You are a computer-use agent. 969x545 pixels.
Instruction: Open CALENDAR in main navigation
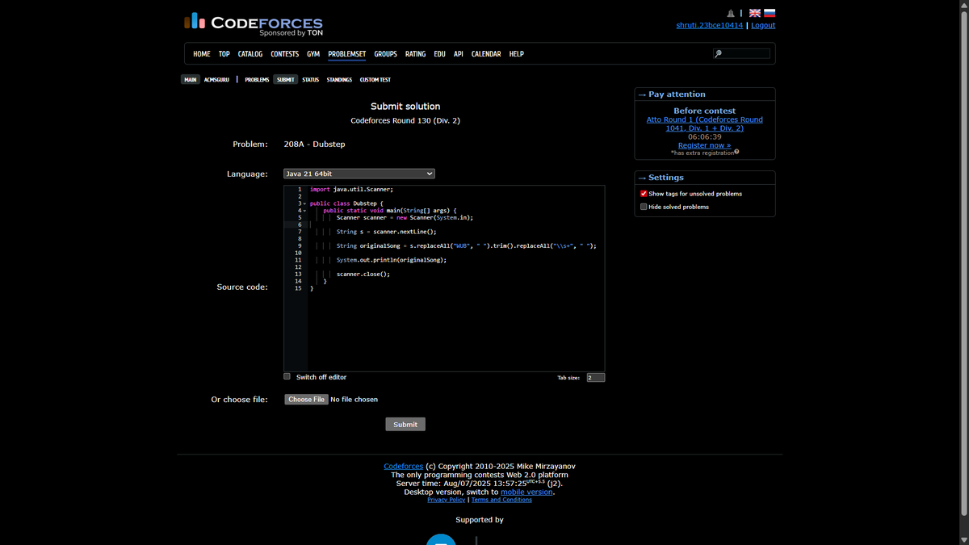(x=486, y=54)
